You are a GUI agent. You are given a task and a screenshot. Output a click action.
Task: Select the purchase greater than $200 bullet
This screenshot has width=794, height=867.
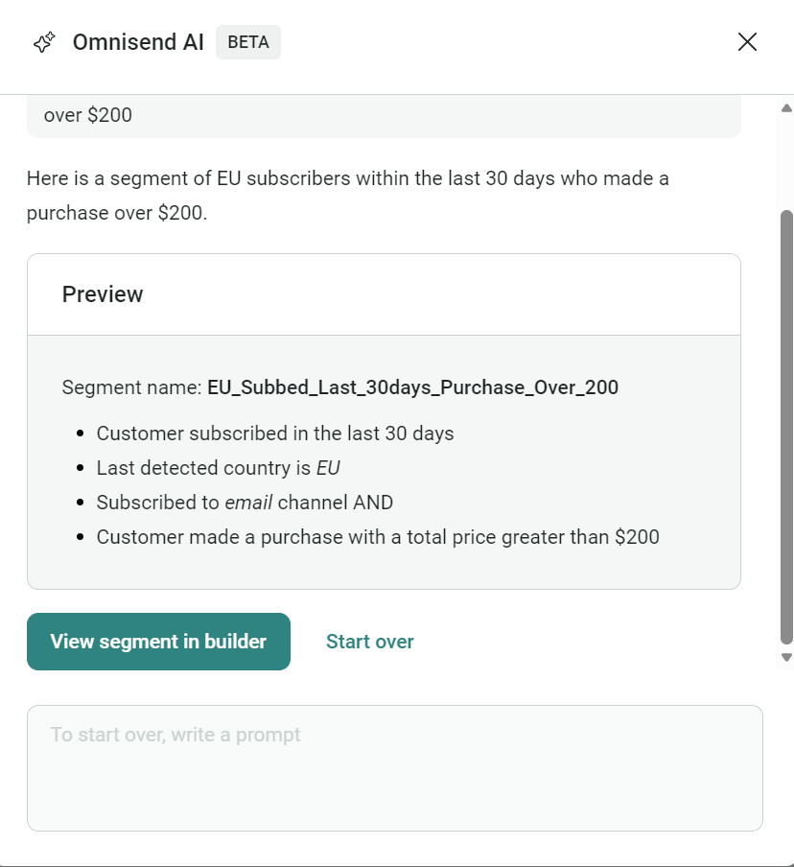click(x=377, y=537)
